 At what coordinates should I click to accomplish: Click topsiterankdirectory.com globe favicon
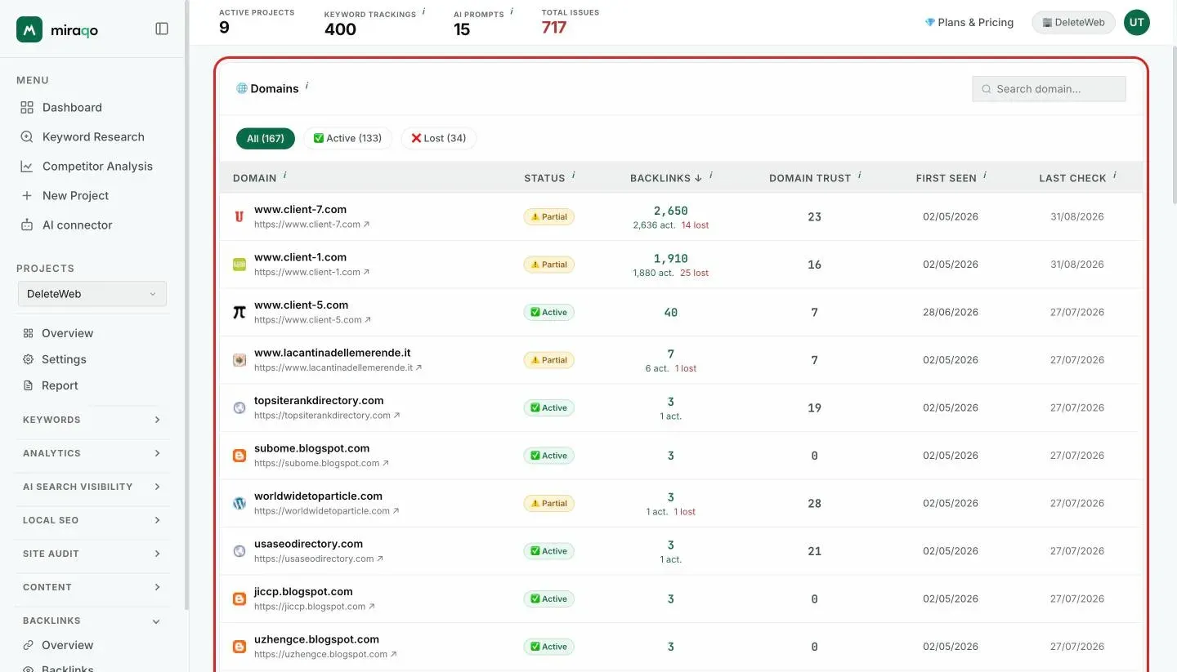coord(239,407)
